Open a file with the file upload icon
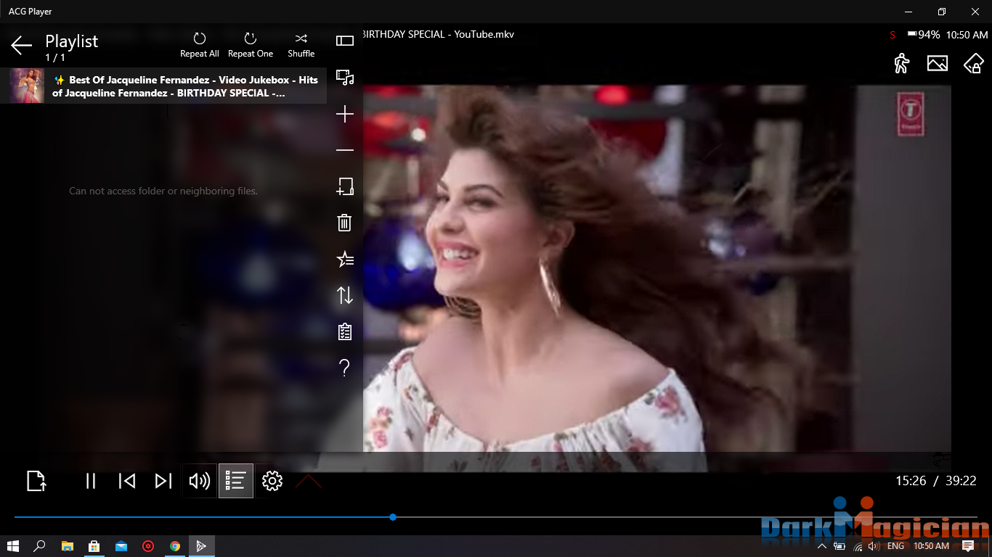 pos(36,481)
